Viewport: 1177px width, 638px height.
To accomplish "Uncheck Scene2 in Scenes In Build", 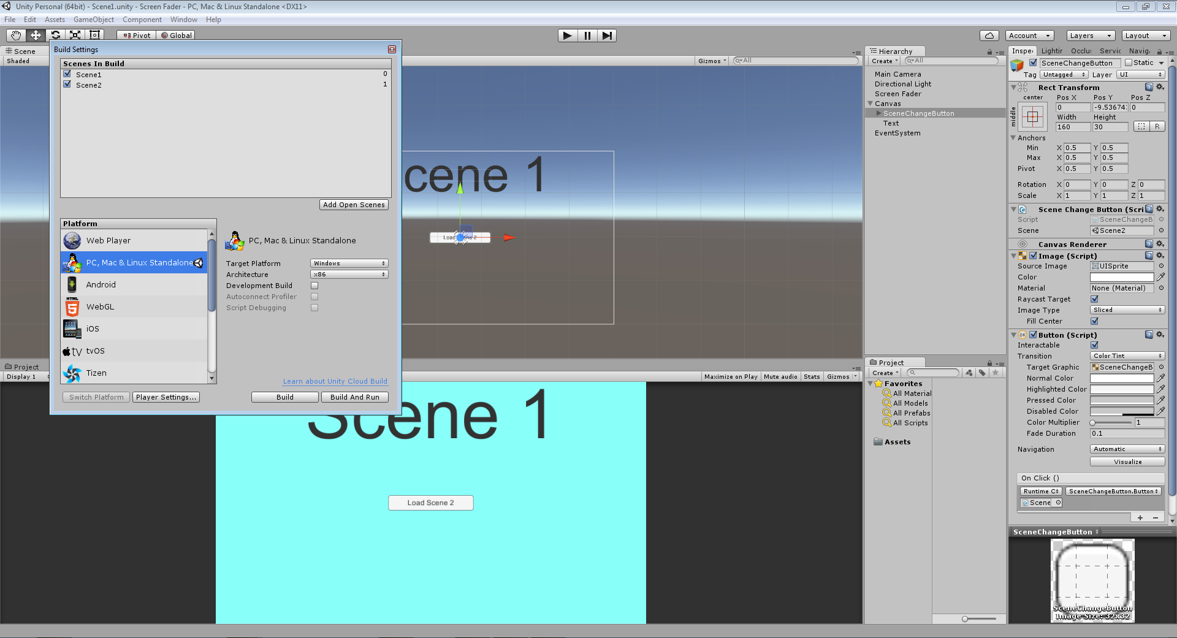I will point(67,84).
